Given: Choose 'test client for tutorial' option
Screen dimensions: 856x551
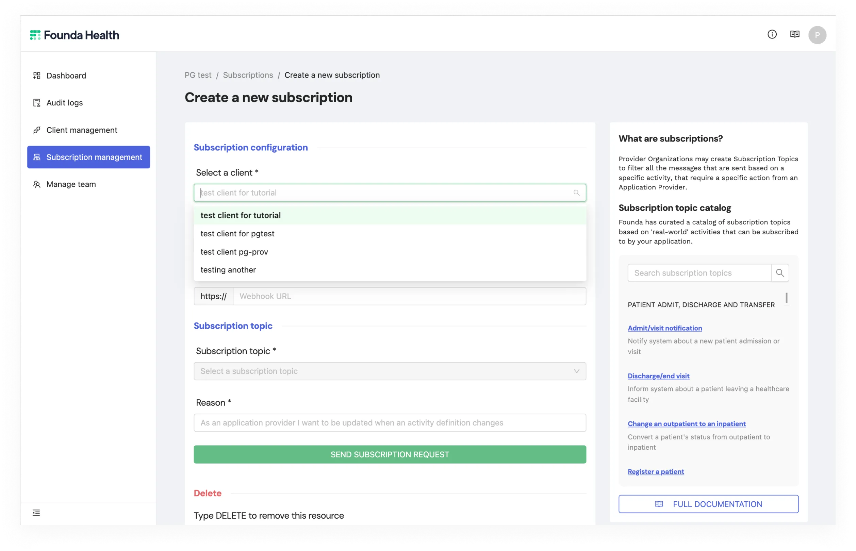Looking at the screenshot, I should [x=390, y=215].
